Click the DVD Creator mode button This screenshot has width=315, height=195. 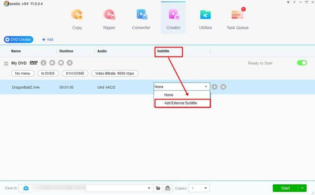(x=18, y=39)
